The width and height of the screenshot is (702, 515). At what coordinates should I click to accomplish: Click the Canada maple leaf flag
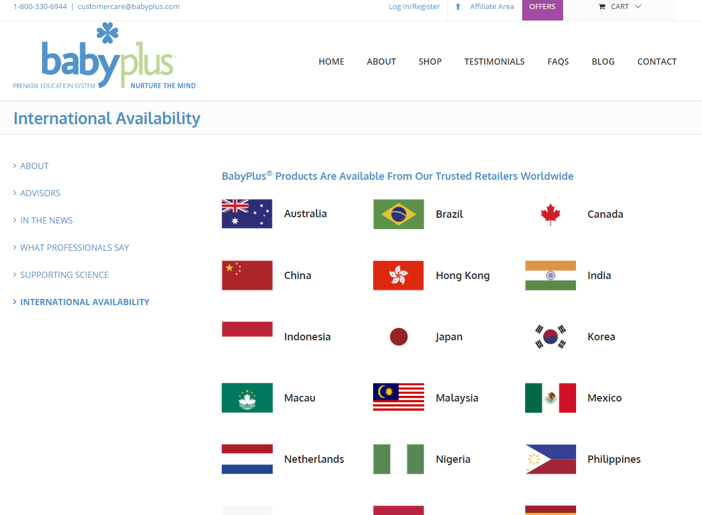tap(551, 214)
